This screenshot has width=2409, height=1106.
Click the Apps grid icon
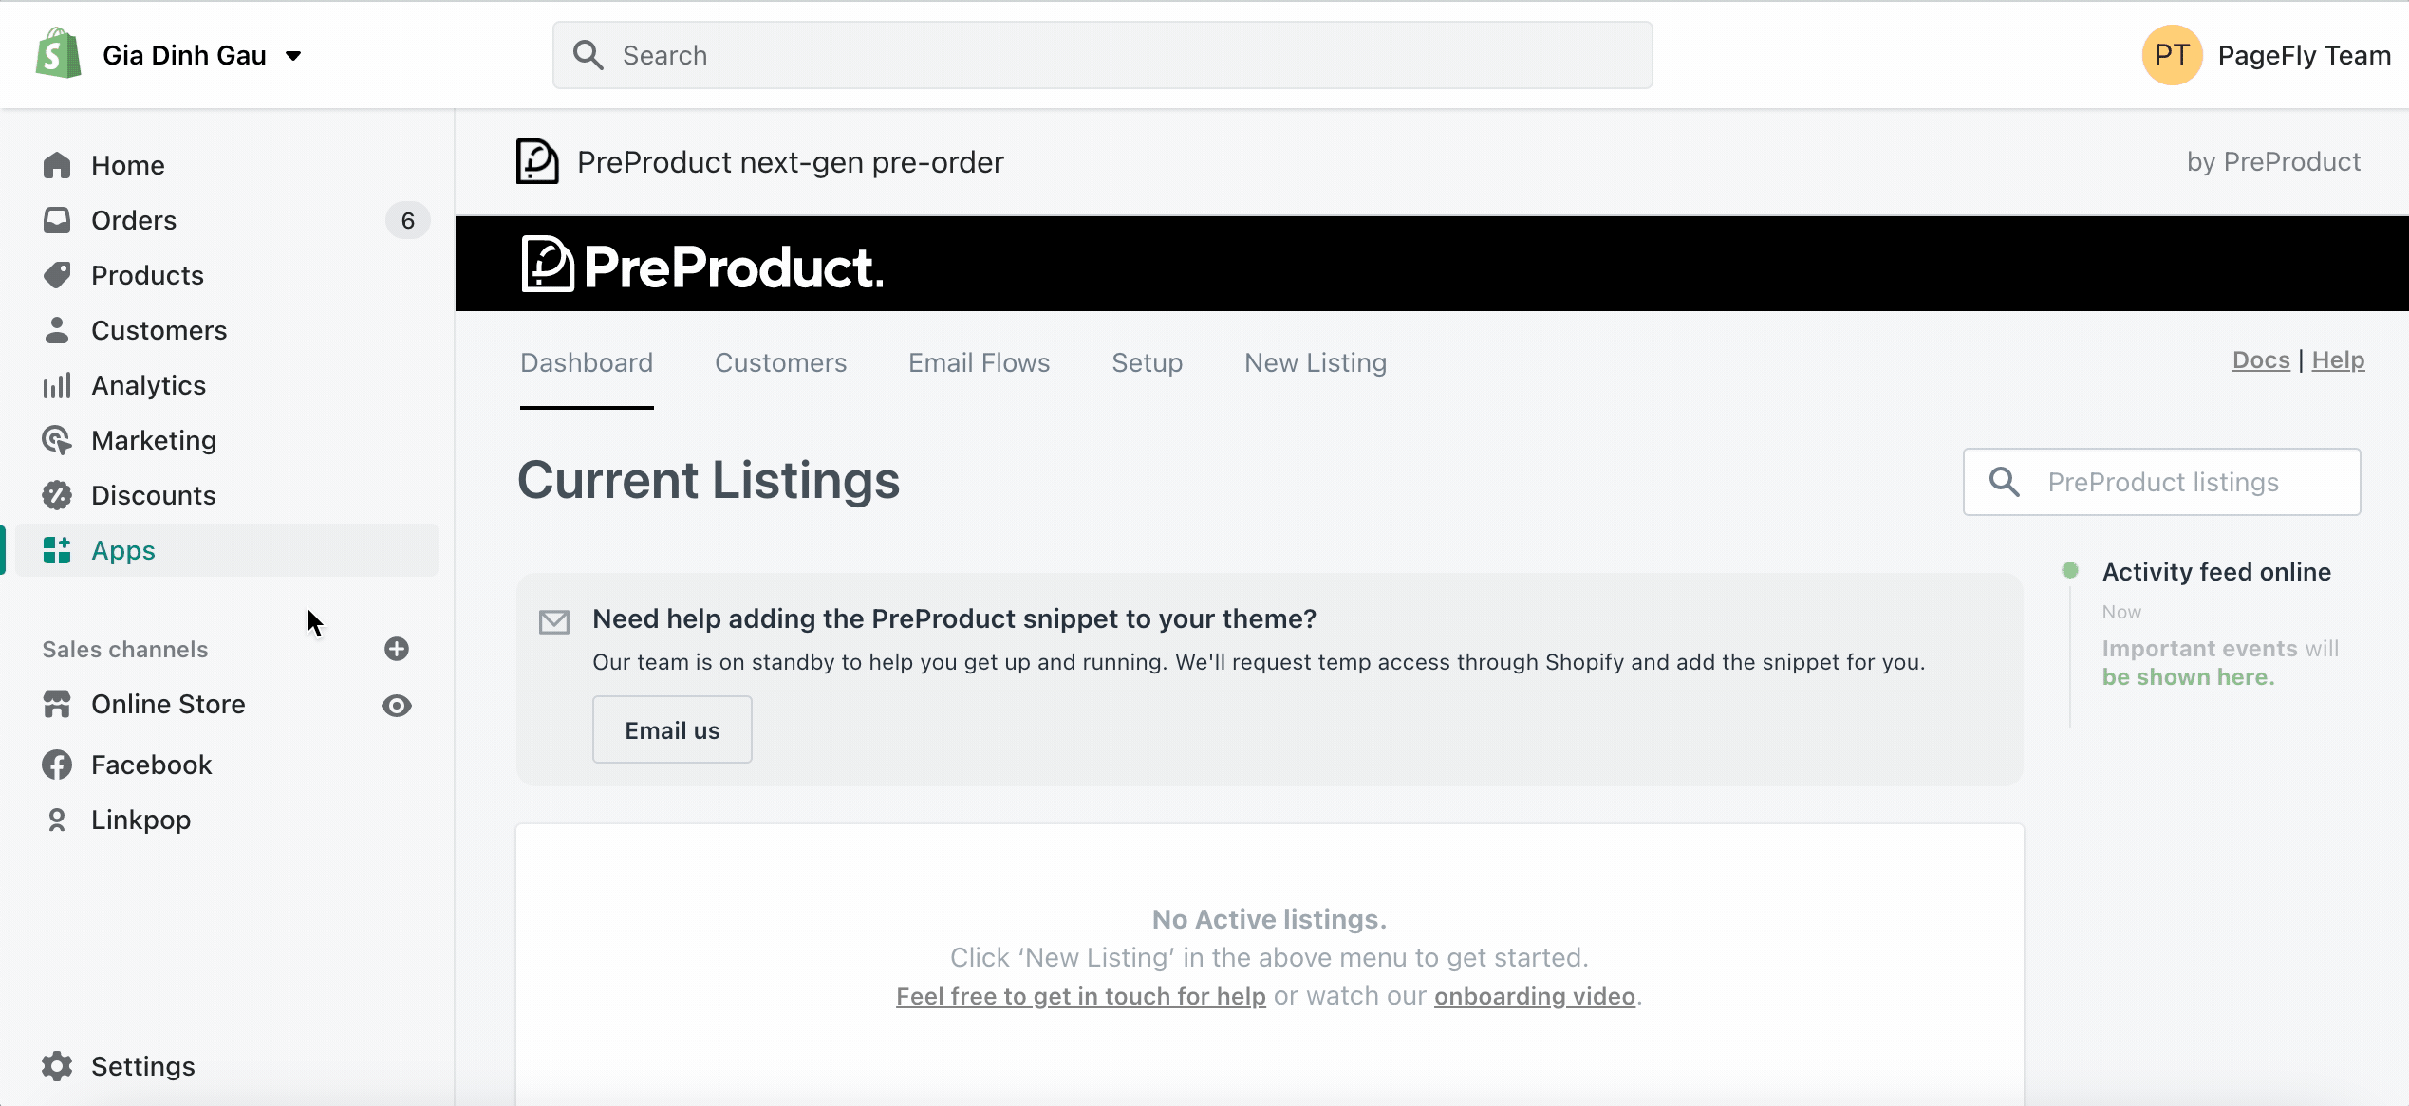coord(57,550)
